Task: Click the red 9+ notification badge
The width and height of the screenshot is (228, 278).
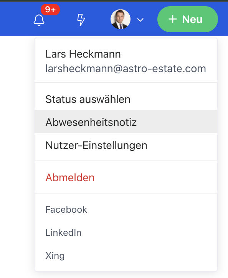Action: click(50, 9)
